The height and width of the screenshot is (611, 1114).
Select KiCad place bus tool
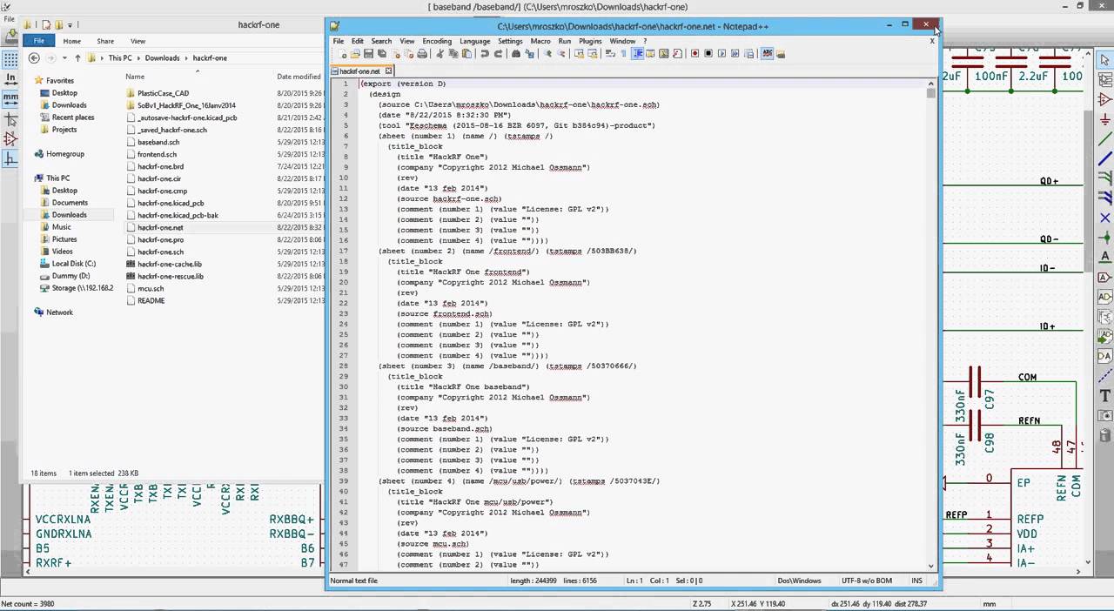pos(1104,161)
